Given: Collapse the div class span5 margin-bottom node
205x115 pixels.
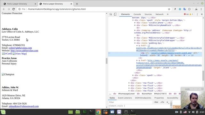Looking at the screenshot, I should 133,20.
